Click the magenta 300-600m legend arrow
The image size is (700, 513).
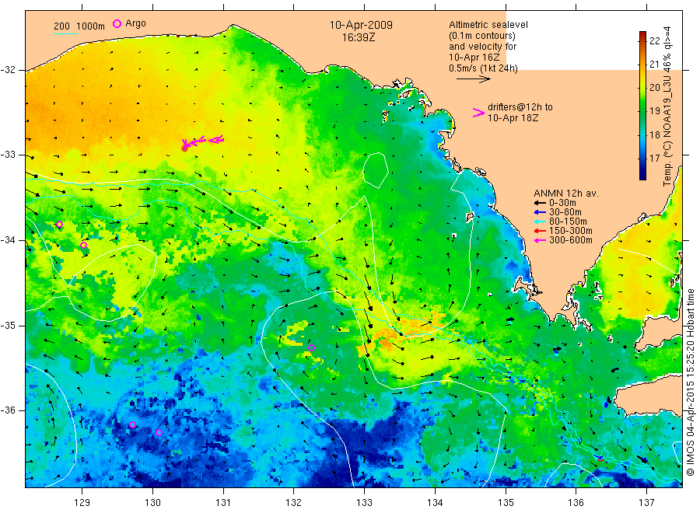point(541,240)
